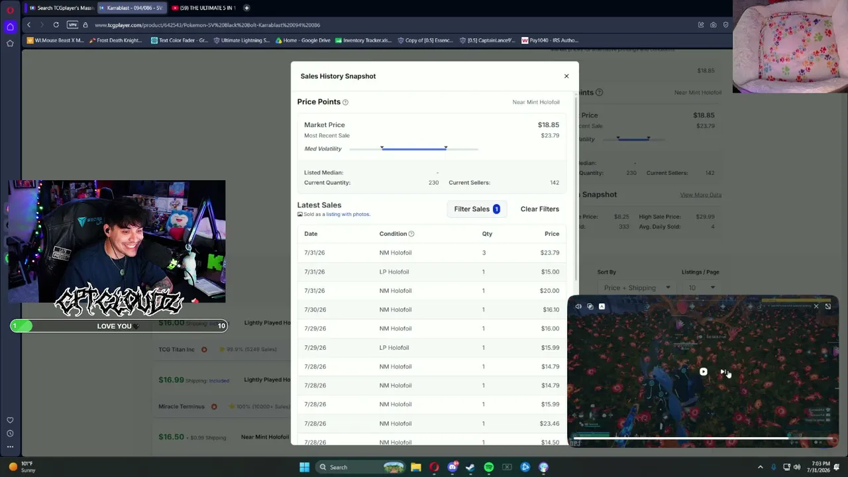This screenshot has width=848, height=477.
Task: Open the Home - Google Drive bookmark
Action: pyautogui.click(x=302, y=40)
